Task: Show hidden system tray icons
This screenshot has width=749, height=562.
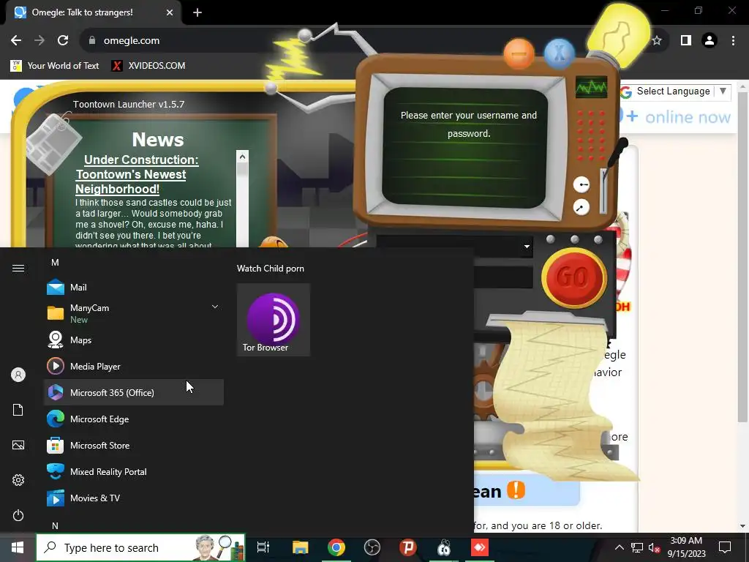Action: (x=619, y=547)
